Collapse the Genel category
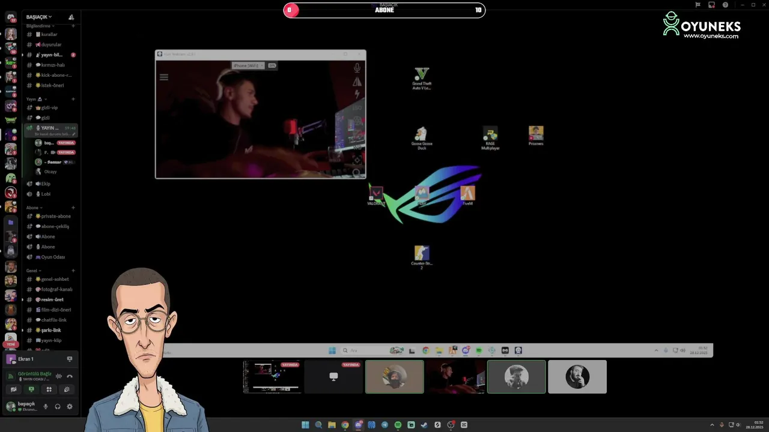The height and width of the screenshot is (432, 769). tap(34, 271)
